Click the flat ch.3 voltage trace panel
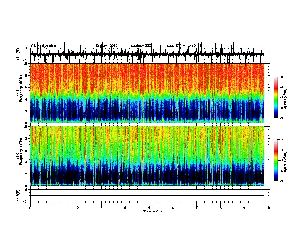 click(x=149, y=195)
